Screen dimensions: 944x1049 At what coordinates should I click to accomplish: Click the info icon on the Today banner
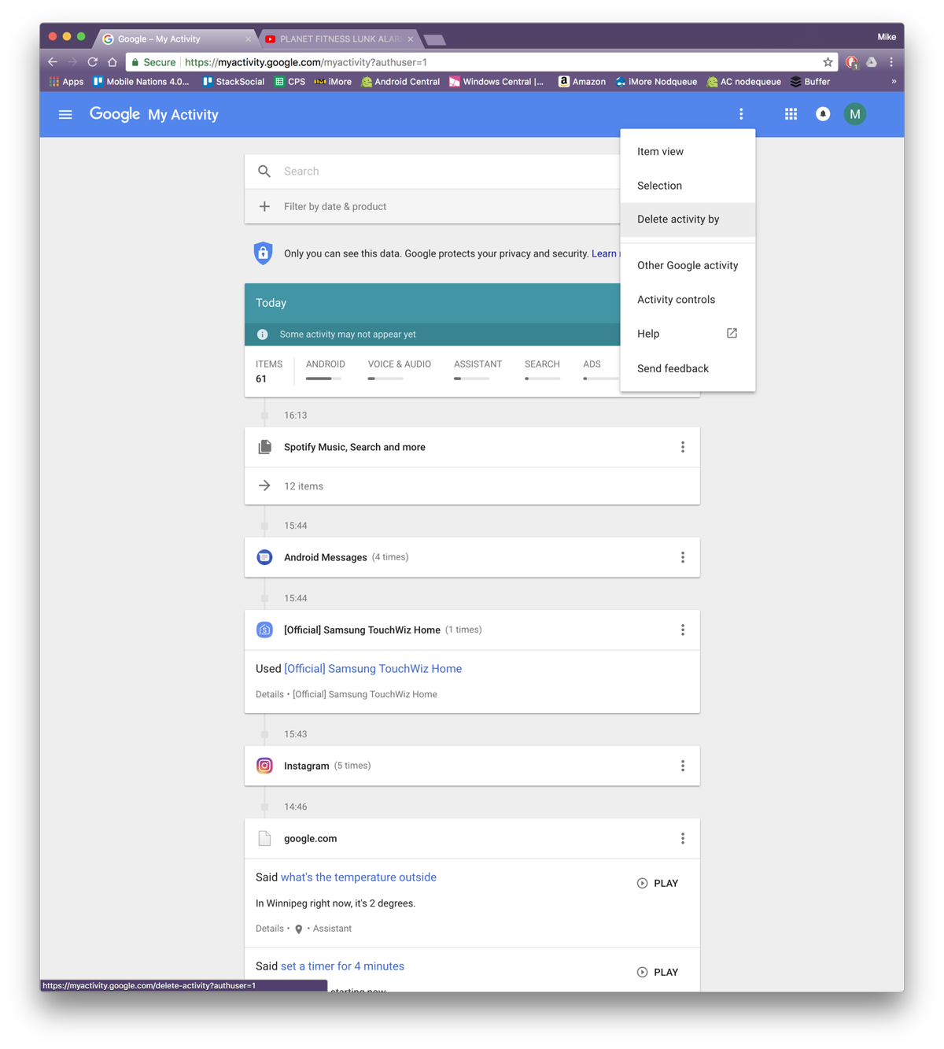(x=262, y=334)
